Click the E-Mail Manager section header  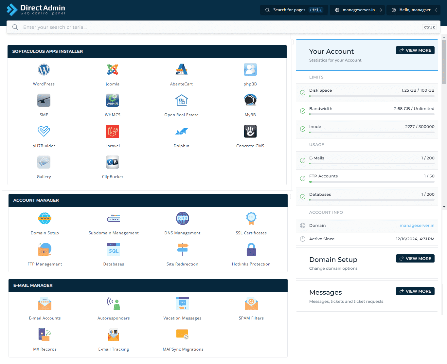(x=148, y=285)
